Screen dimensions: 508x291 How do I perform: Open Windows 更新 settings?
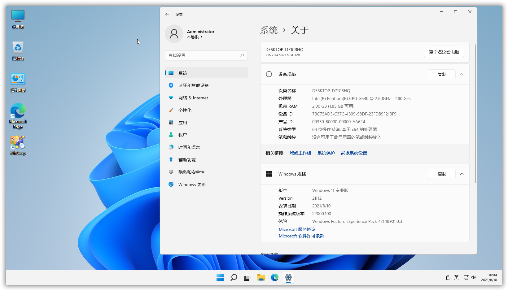point(206,185)
